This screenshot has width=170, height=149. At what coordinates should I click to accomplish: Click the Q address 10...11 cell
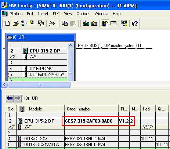click(x=162, y=145)
